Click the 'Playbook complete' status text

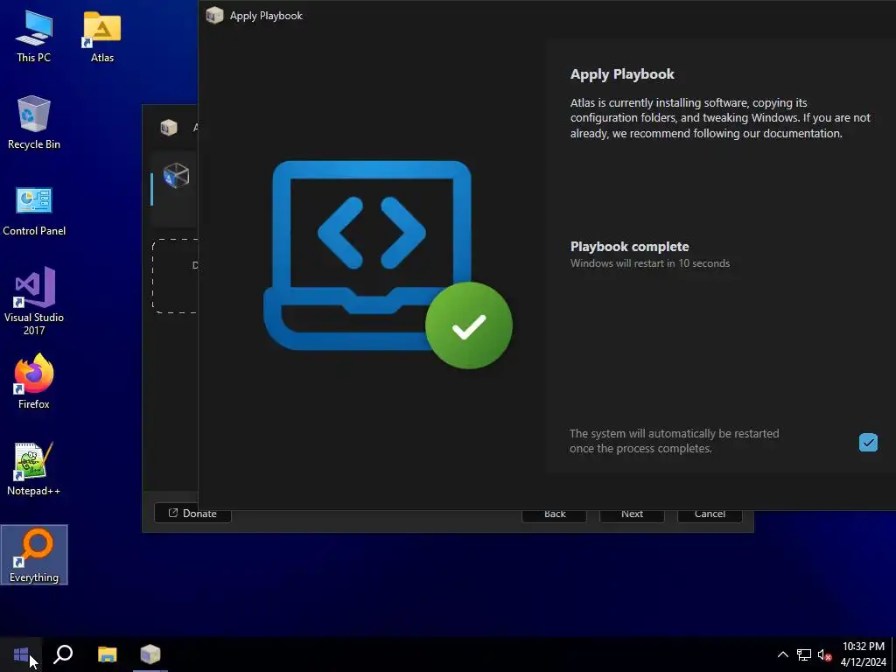click(629, 247)
